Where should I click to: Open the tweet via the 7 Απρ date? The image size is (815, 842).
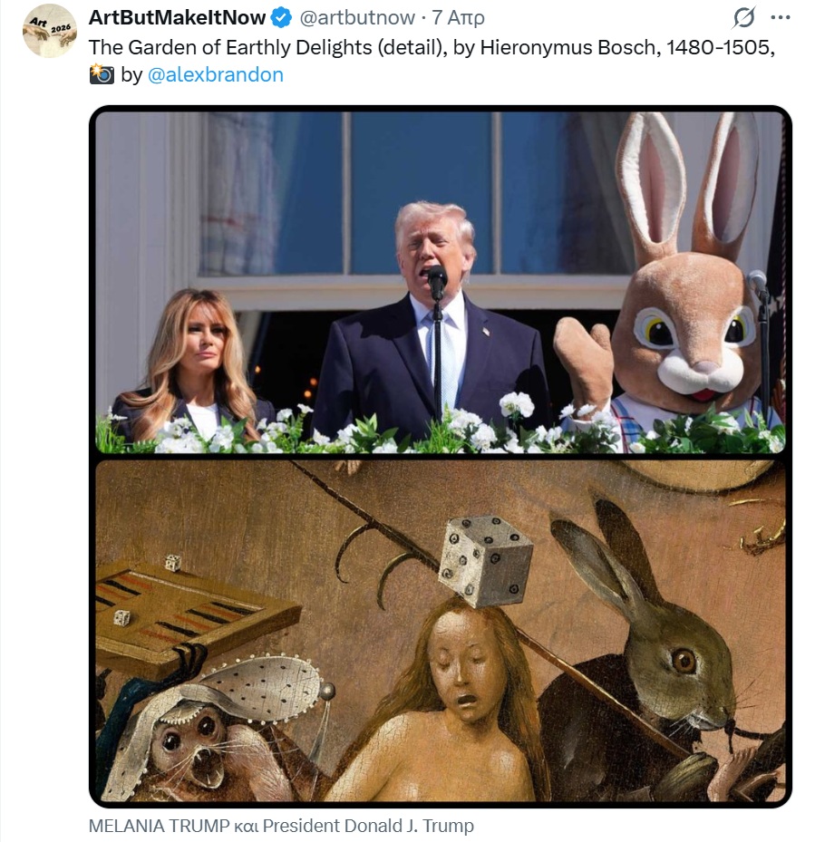pyautogui.click(x=458, y=17)
